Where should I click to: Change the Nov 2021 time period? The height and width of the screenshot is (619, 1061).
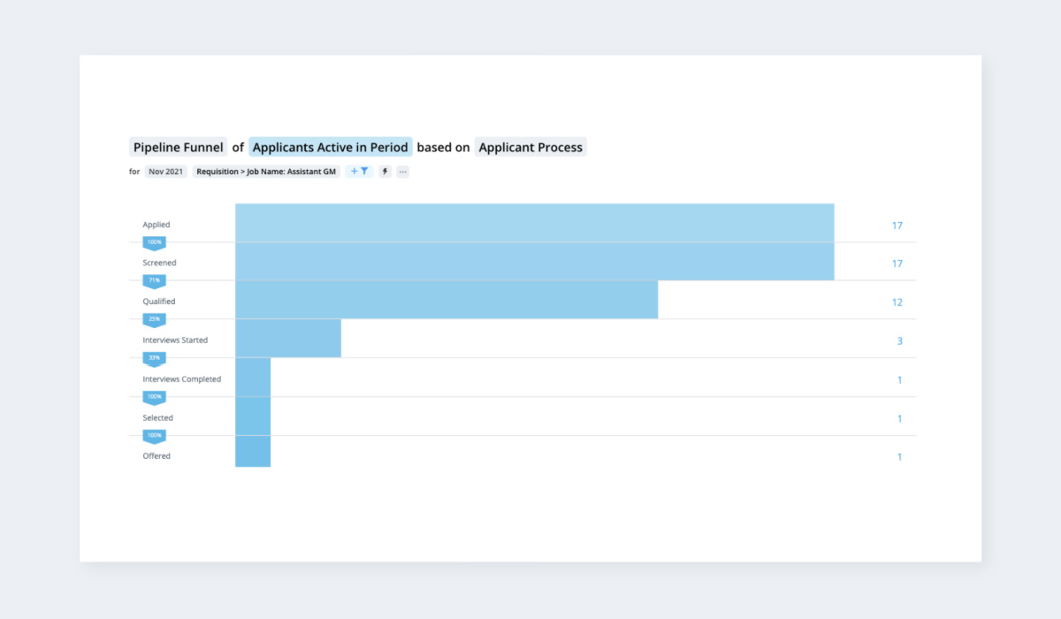click(166, 172)
